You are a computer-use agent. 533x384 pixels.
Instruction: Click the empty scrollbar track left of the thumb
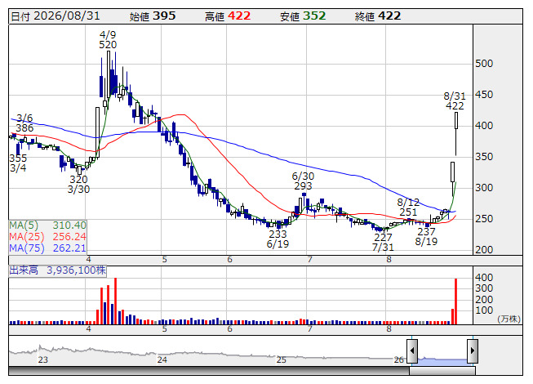tap(209, 371)
